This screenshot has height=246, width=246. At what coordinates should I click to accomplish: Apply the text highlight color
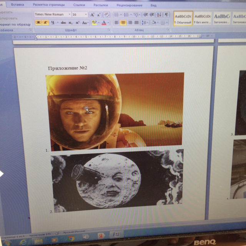tap(94, 23)
